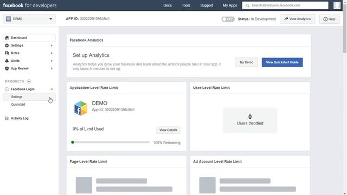Expand the Alerts submenu arrow

pos(52,61)
